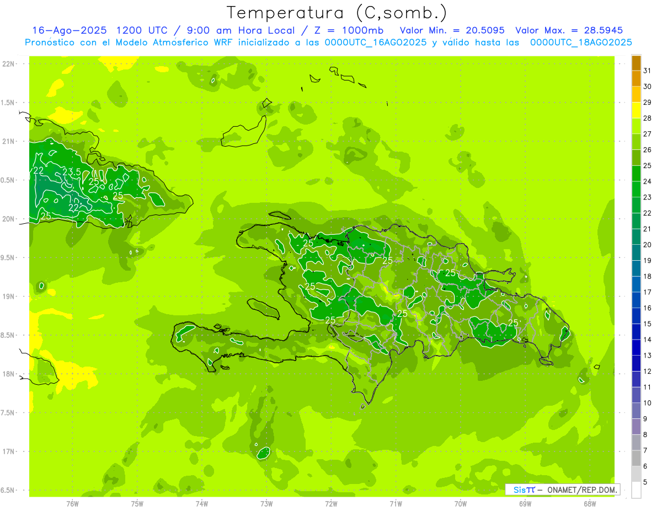Click the colorbar number '5'
This screenshot has height=511, width=662.
[645, 482]
